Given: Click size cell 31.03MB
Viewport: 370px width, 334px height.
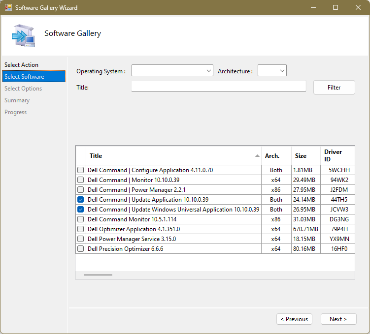Looking at the screenshot, I should click(306, 219).
